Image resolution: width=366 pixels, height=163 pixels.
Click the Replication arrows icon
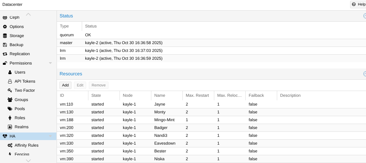coord(5,54)
